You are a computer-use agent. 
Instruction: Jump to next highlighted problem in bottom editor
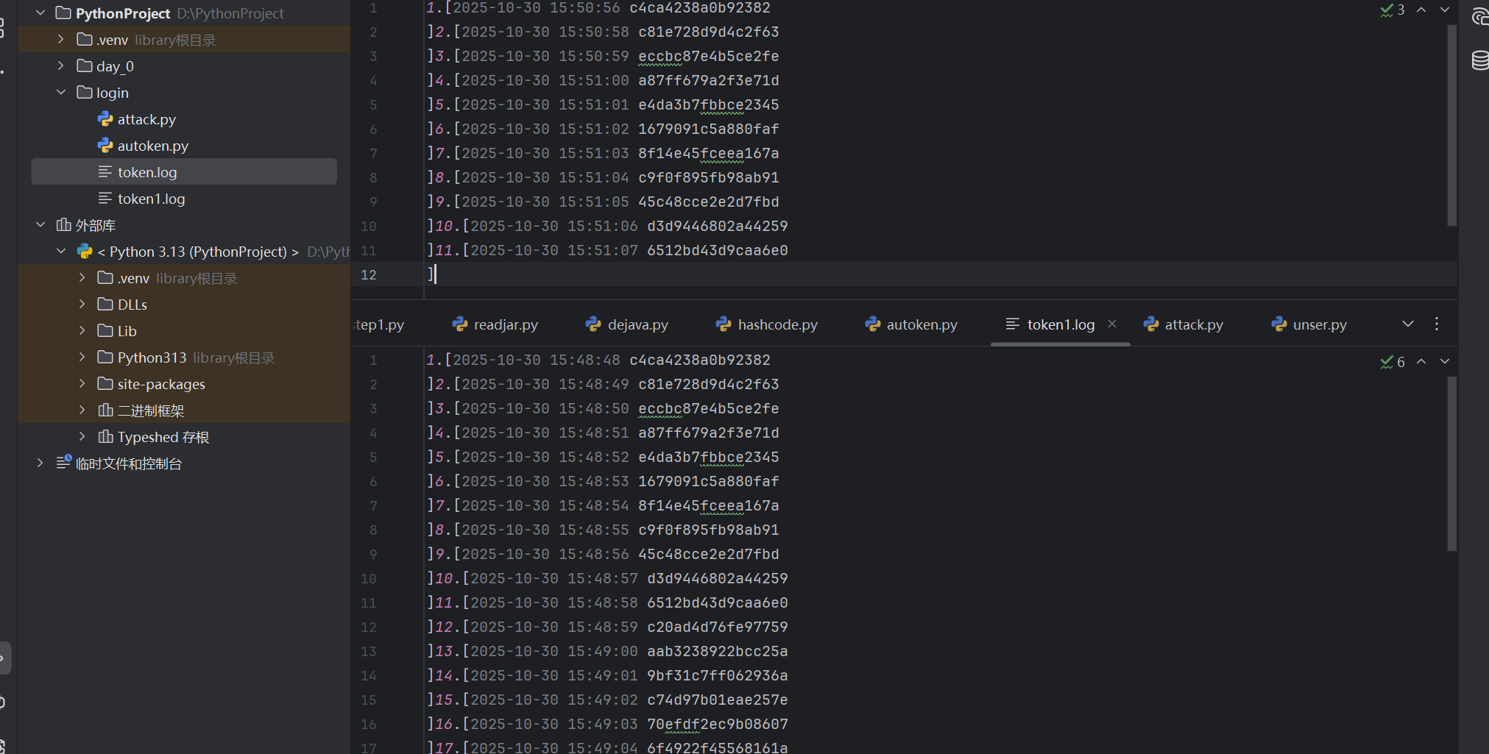[1445, 362]
